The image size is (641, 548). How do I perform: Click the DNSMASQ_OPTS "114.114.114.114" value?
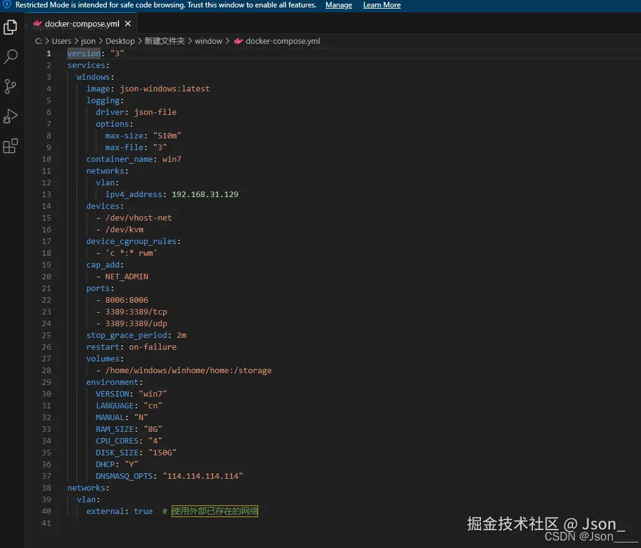click(x=203, y=476)
